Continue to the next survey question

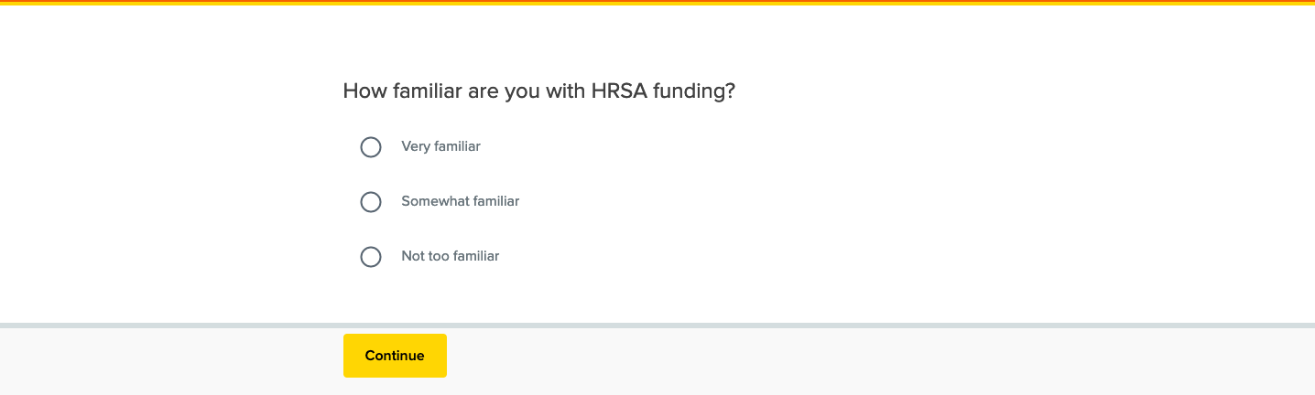pos(395,356)
